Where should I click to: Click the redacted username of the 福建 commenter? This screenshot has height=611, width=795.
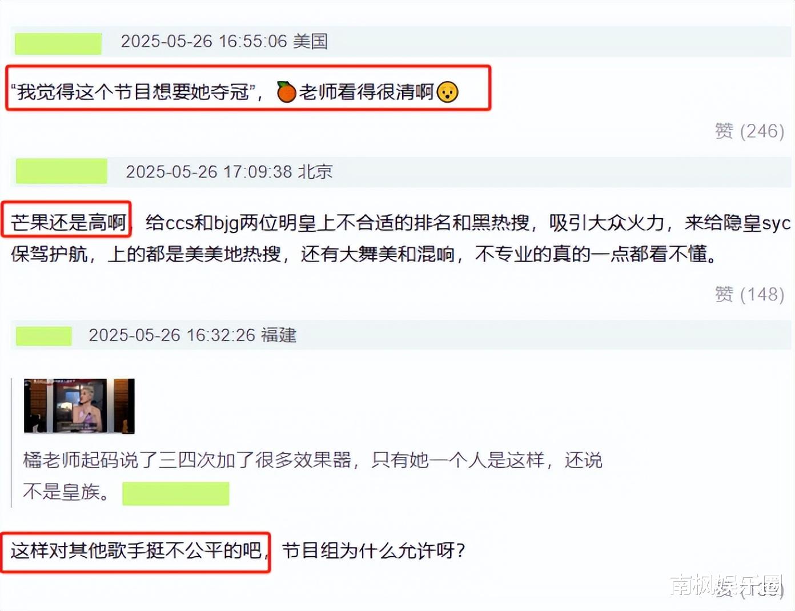click(x=44, y=336)
